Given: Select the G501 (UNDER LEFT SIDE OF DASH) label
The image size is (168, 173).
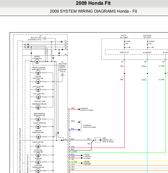Looking at the screenshot, I should coord(108,140).
